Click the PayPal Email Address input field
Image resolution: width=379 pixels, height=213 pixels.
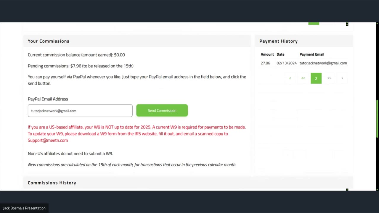coord(80,111)
